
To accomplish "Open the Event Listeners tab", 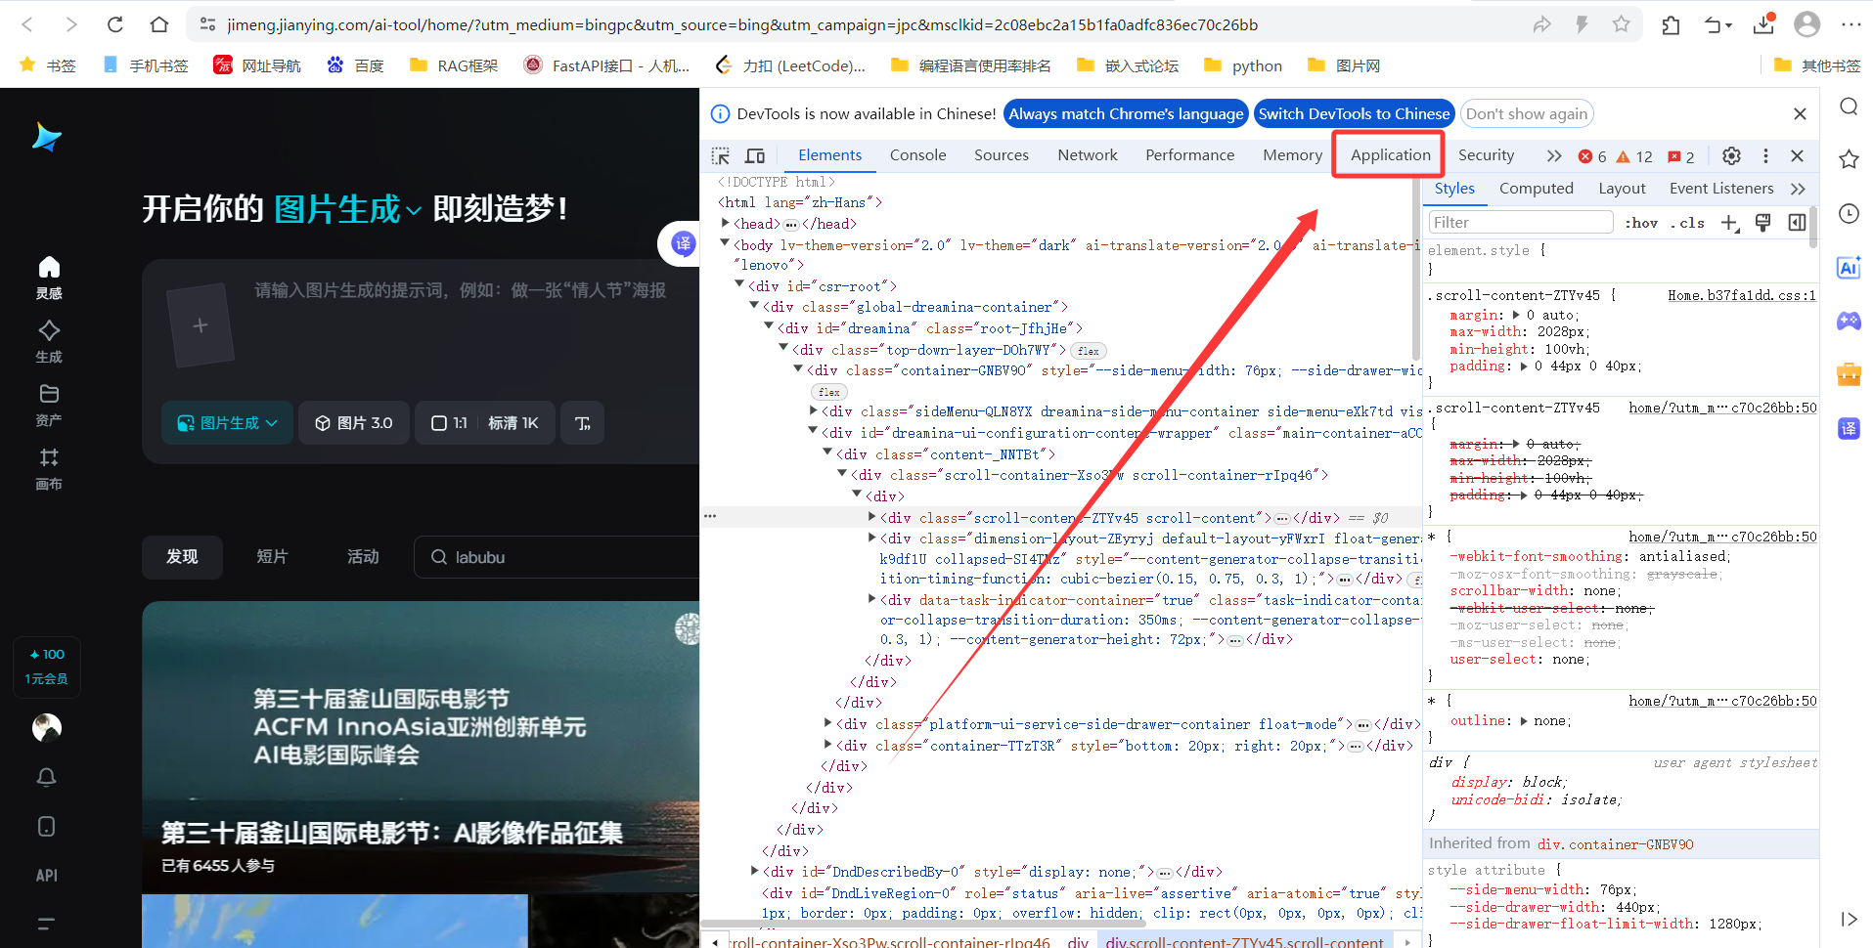I will click(1720, 188).
